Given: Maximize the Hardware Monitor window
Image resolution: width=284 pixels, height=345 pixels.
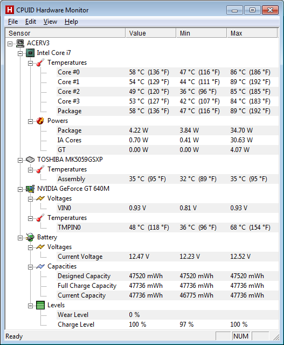Looking at the screenshot, I should click(x=252, y=10).
